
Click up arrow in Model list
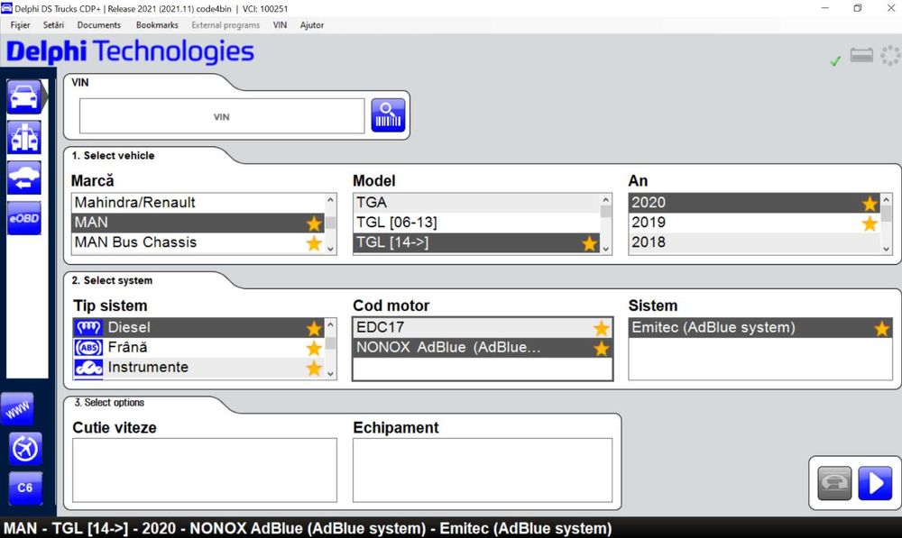606,199
